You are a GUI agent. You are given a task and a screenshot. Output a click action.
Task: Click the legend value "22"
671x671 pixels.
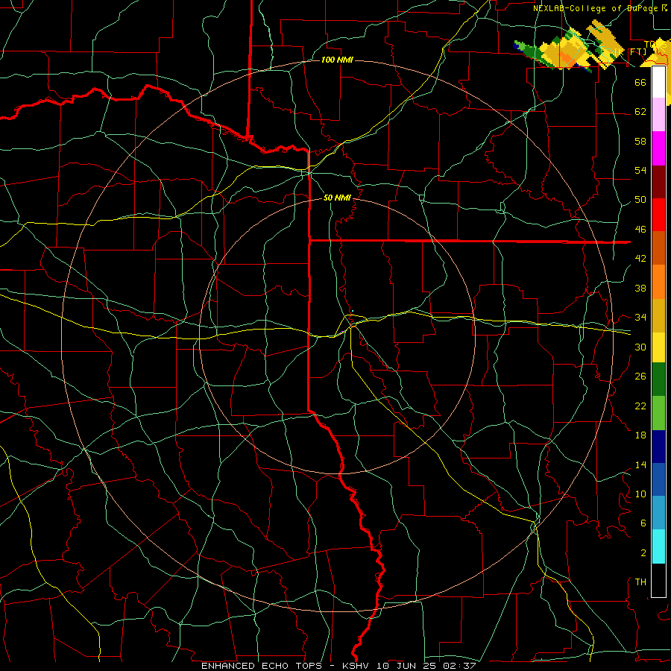[640, 406]
